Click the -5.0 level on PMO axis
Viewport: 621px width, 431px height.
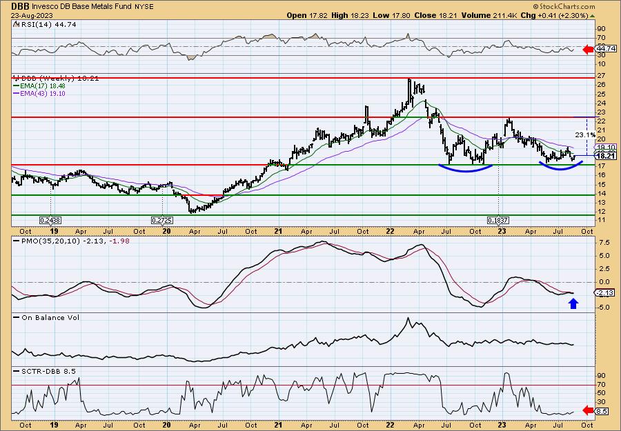pos(604,308)
